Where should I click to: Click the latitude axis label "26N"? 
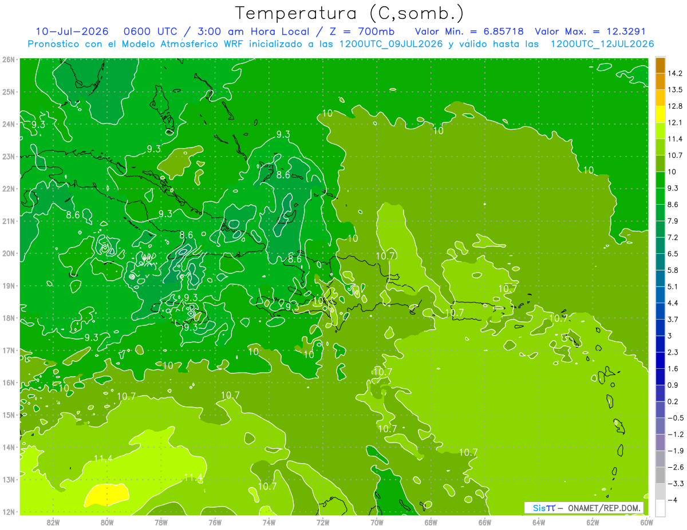(8, 59)
